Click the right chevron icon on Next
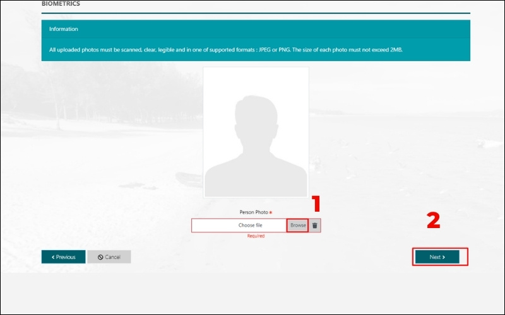Image resolution: width=505 pixels, height=315 pixels. point(444,257)
